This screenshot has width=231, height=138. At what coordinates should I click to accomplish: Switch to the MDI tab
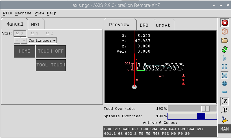(36, 24)
